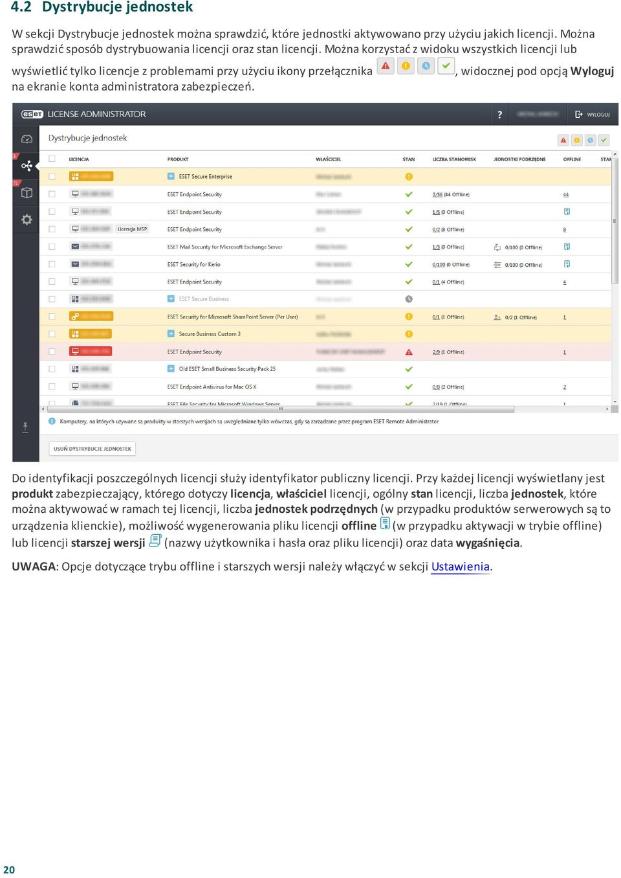
Task: Sort by LICENCJA column header
Action: click(x=79, y=159)
